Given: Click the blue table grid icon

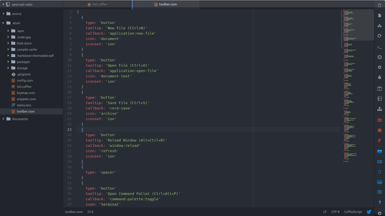Looking at the screenshot, I should click(380, 192).
